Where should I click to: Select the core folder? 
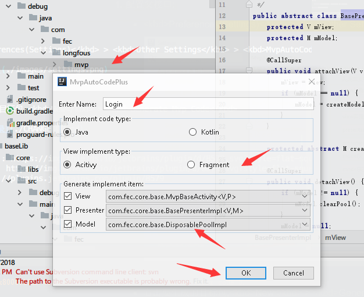click(23, 158)
